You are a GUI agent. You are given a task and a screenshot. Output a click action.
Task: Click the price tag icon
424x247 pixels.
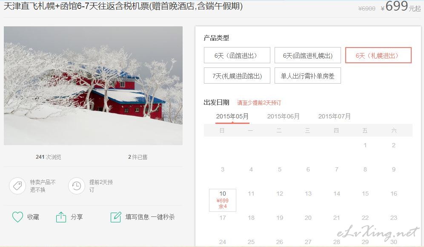coord(17,186)
